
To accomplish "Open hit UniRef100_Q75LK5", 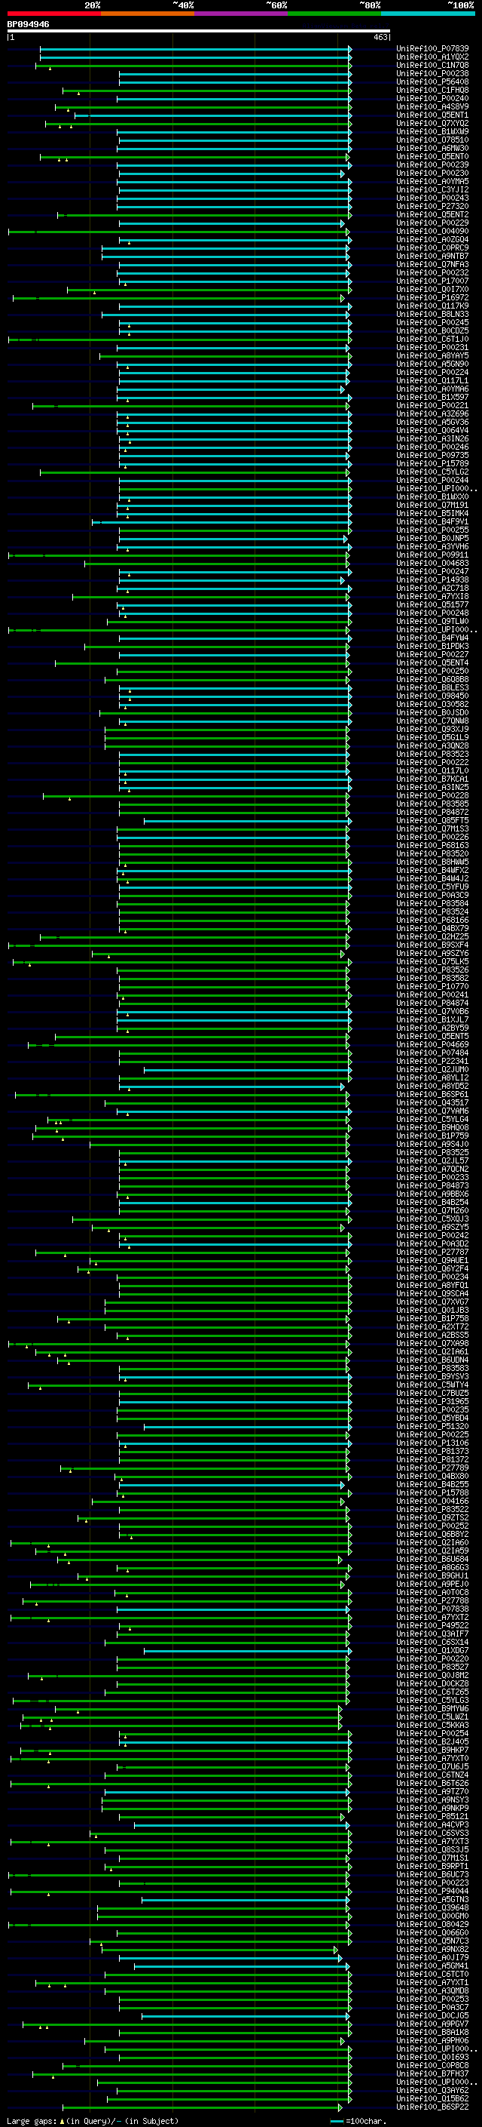I will (432, 961).
